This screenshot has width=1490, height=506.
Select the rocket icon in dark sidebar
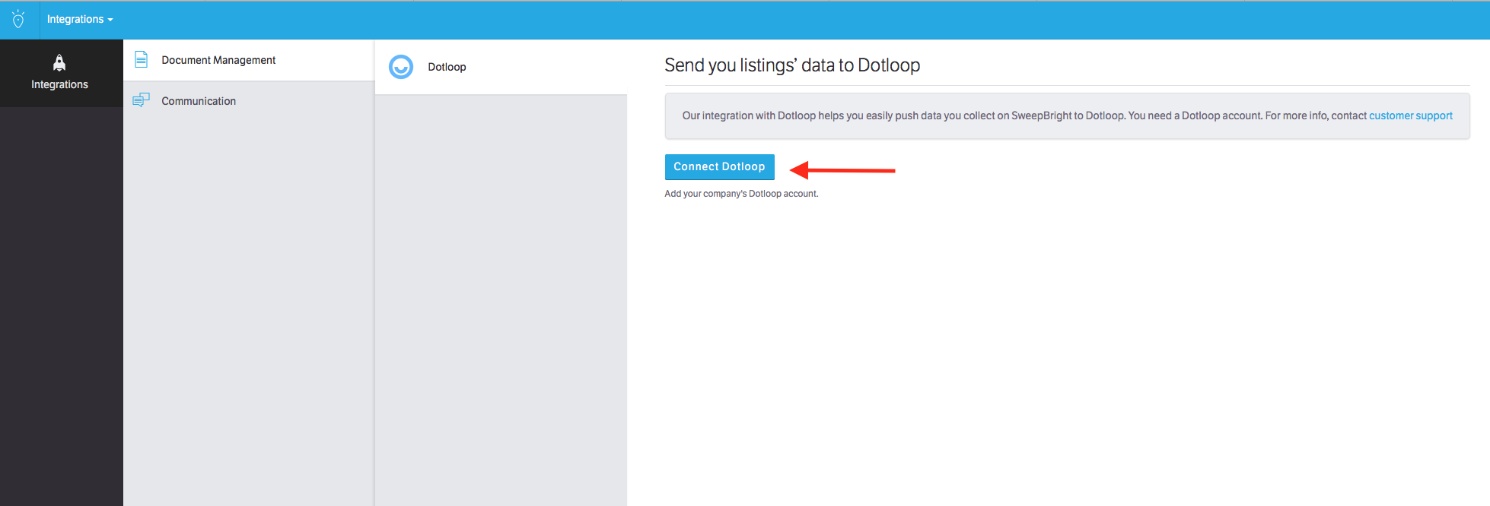click(59, 62)
